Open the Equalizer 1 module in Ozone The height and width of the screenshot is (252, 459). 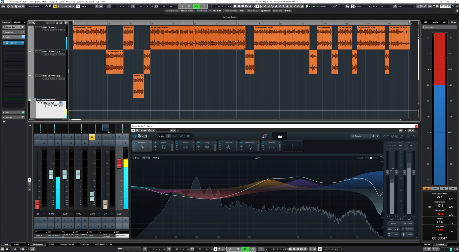142,143
